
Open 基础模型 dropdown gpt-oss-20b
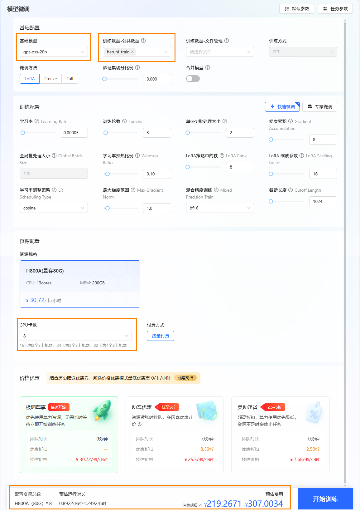click(x=54, y=52)
